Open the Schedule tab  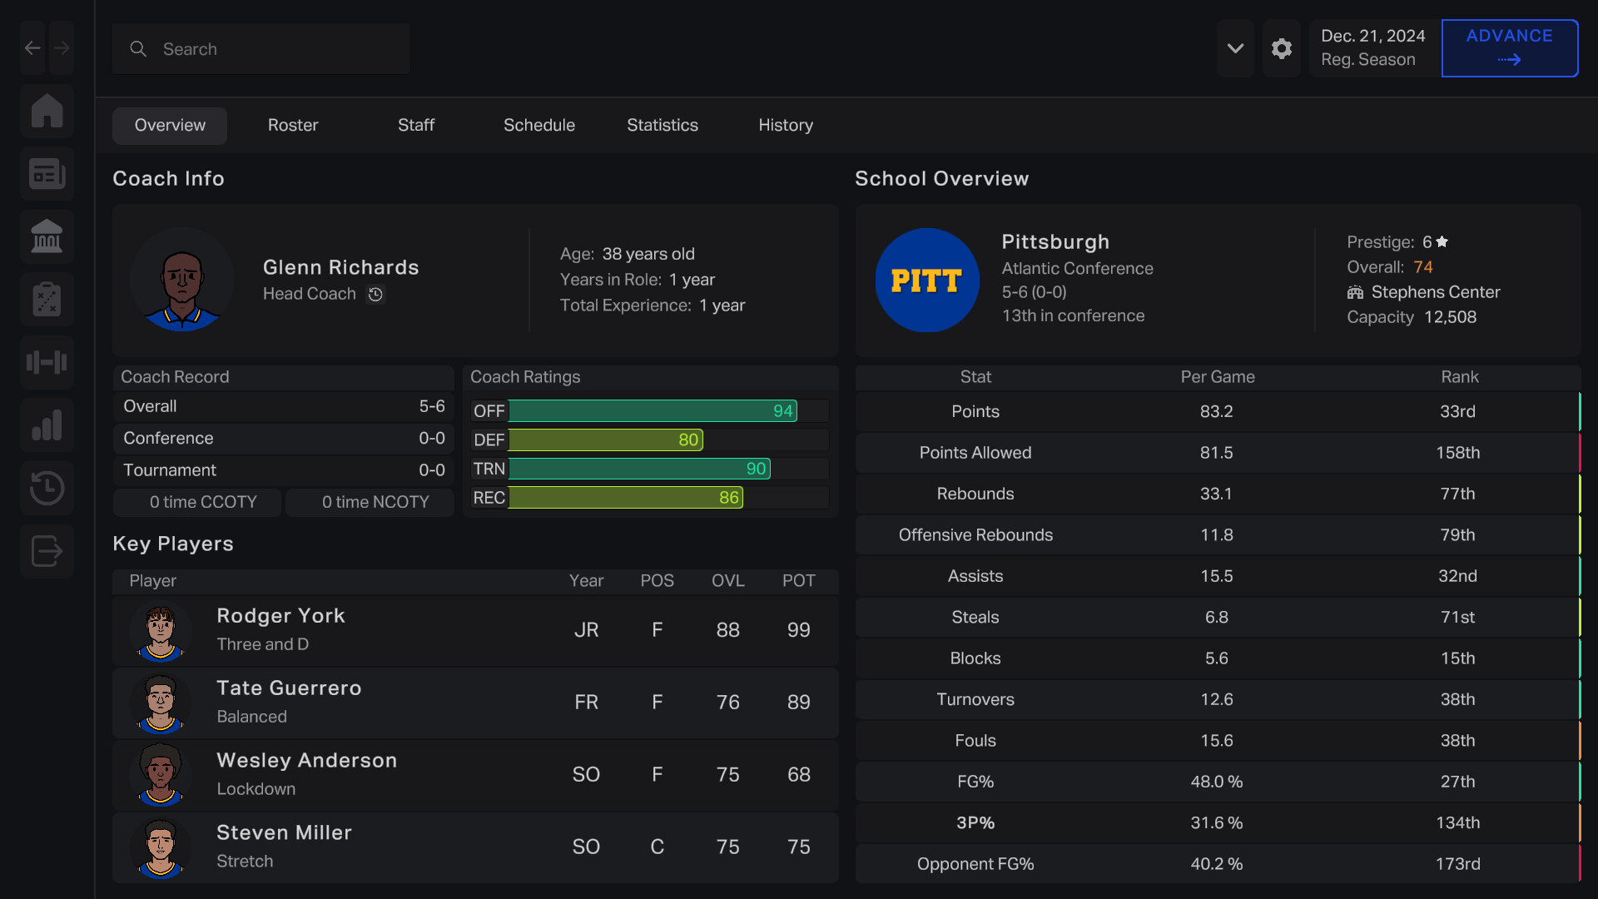(539, 125)
